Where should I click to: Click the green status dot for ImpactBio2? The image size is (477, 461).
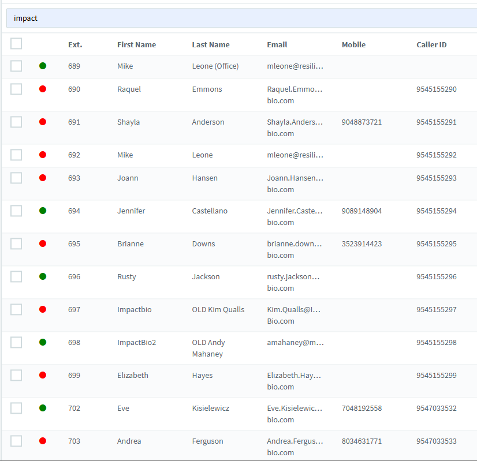(x=43, y=342)
